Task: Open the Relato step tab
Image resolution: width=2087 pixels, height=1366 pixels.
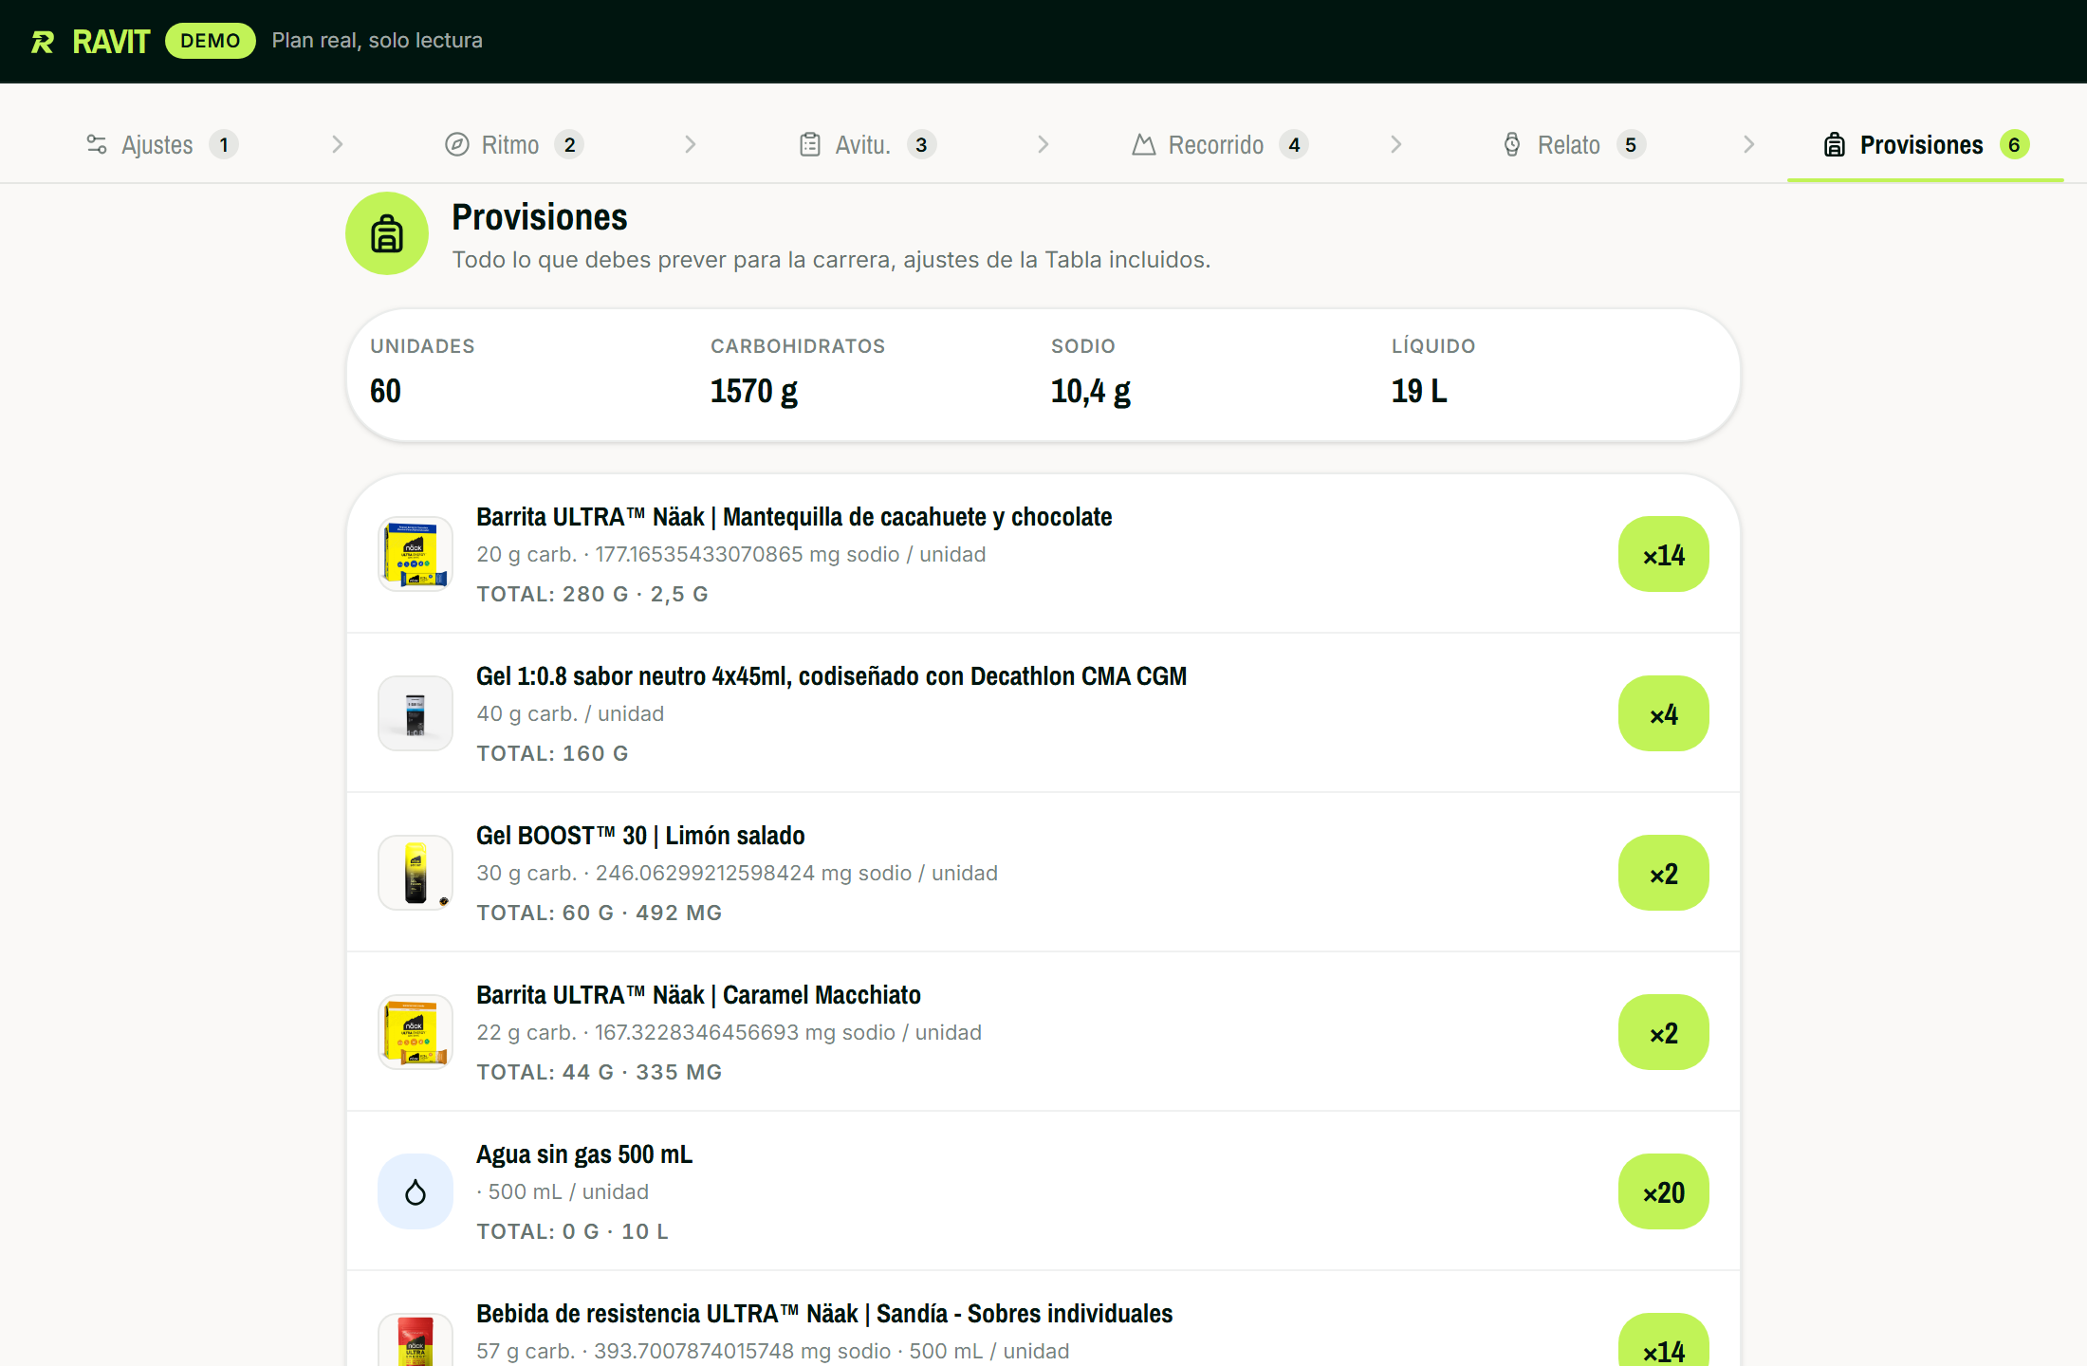Action: 1574,144
